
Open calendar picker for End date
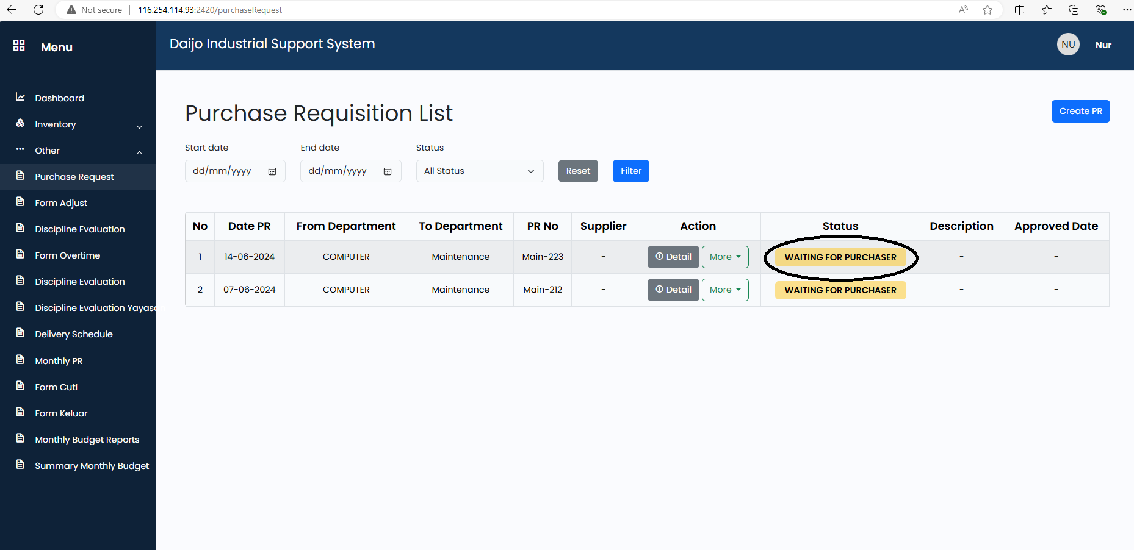(x=388, y=171)
